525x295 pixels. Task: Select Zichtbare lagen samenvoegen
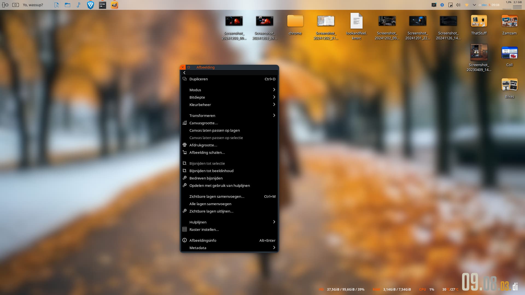pos(217,196)
